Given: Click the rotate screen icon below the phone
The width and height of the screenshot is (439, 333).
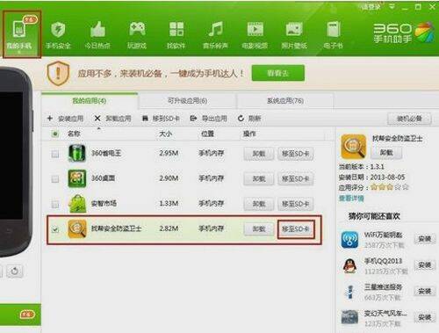Looking at the screenshot, I should pyautogui.click(x=14, y=271).
